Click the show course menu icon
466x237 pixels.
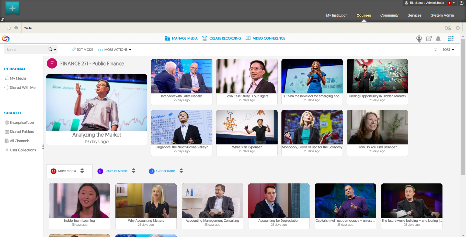pyautogui.click(x=9, y=28)
